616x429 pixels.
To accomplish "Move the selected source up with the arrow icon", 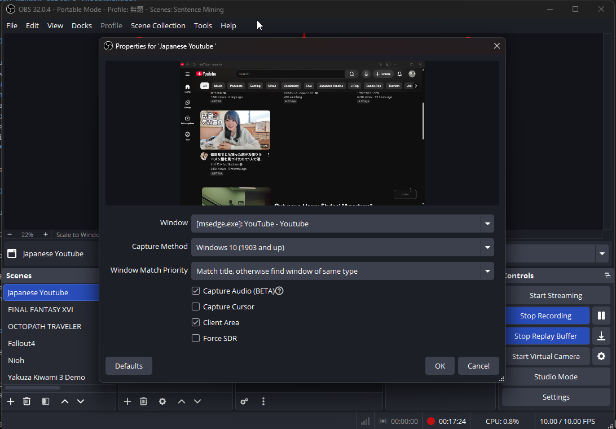I will point(182,401).
